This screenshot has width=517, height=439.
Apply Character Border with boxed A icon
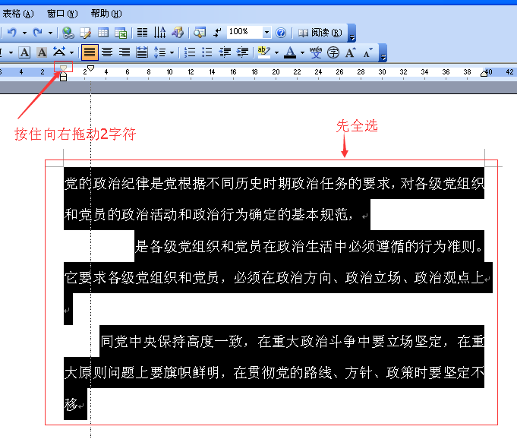[x=24, y=52]
